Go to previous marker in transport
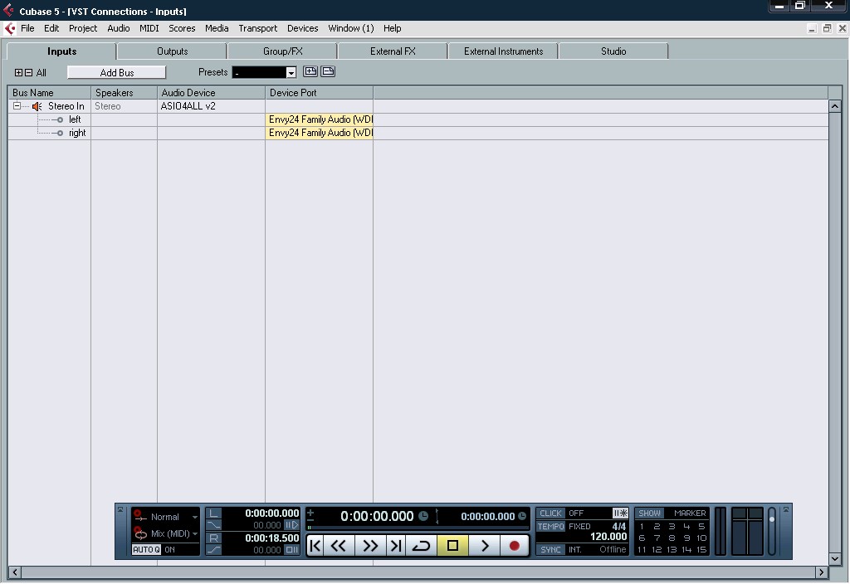This screenshot has height=584, width=850. pos(315,546)
